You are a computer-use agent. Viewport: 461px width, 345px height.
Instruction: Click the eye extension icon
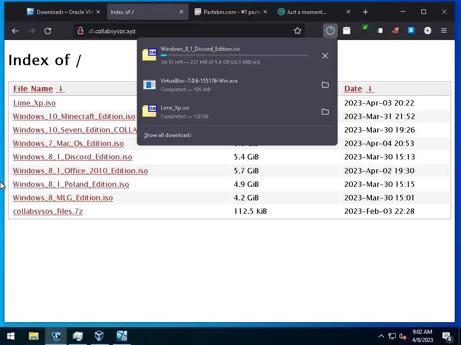428,31
